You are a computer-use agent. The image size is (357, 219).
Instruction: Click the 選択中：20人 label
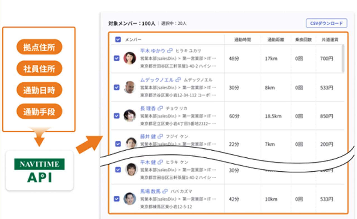pos(174,24)
